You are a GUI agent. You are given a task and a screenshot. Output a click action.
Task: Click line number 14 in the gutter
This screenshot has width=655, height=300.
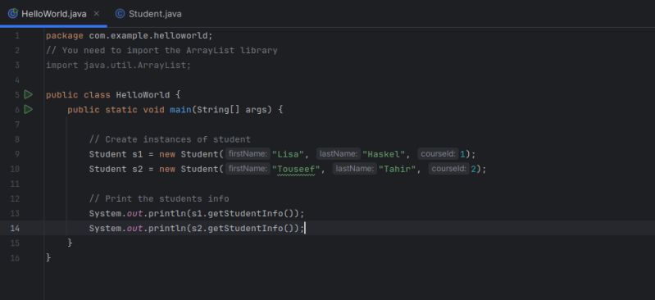tap(15, 229)
